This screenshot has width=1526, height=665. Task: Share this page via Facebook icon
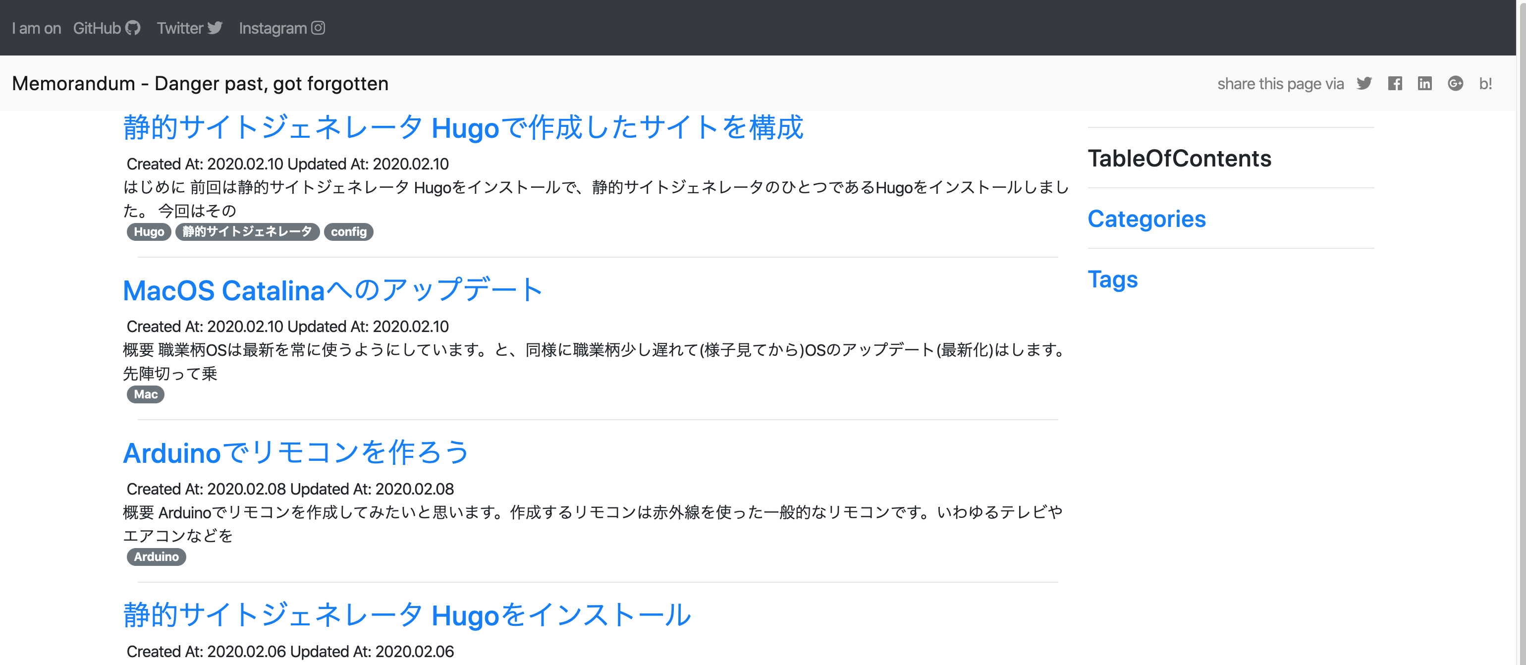point(1395,83)
